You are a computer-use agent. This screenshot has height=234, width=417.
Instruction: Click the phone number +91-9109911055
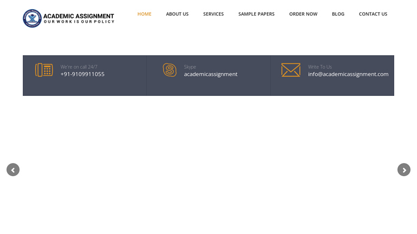click(83, 74)
